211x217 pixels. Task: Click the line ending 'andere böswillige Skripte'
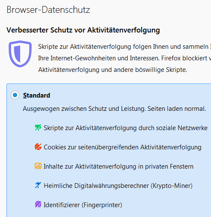tap(113, 70)
